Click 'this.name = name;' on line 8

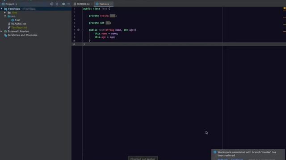(x=106, y=34)
